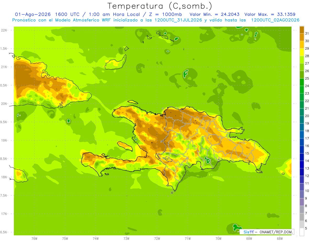The image size is (314, 242).
Task: Click the color scale label '24'
Action: pos(307,86)
